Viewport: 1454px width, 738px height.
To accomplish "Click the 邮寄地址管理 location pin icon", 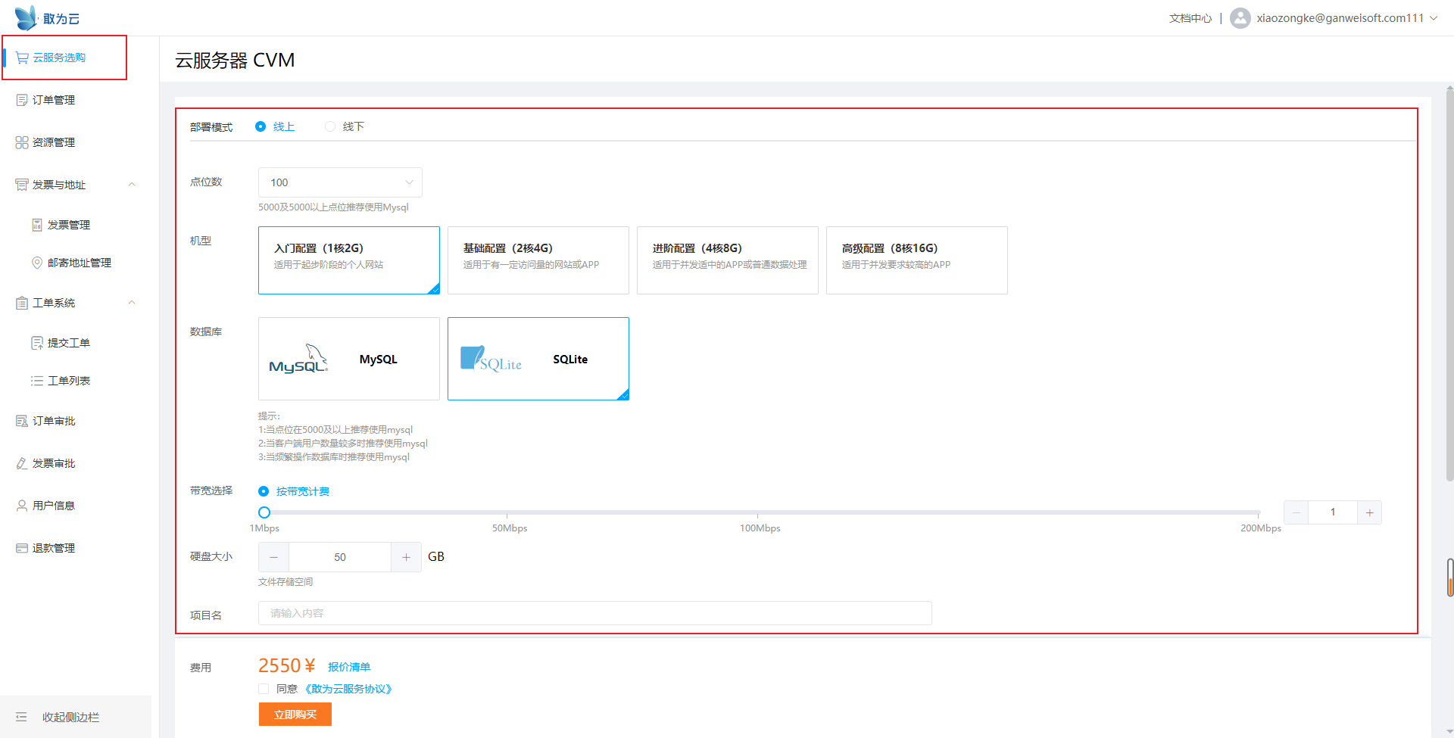I will [37, 263].
